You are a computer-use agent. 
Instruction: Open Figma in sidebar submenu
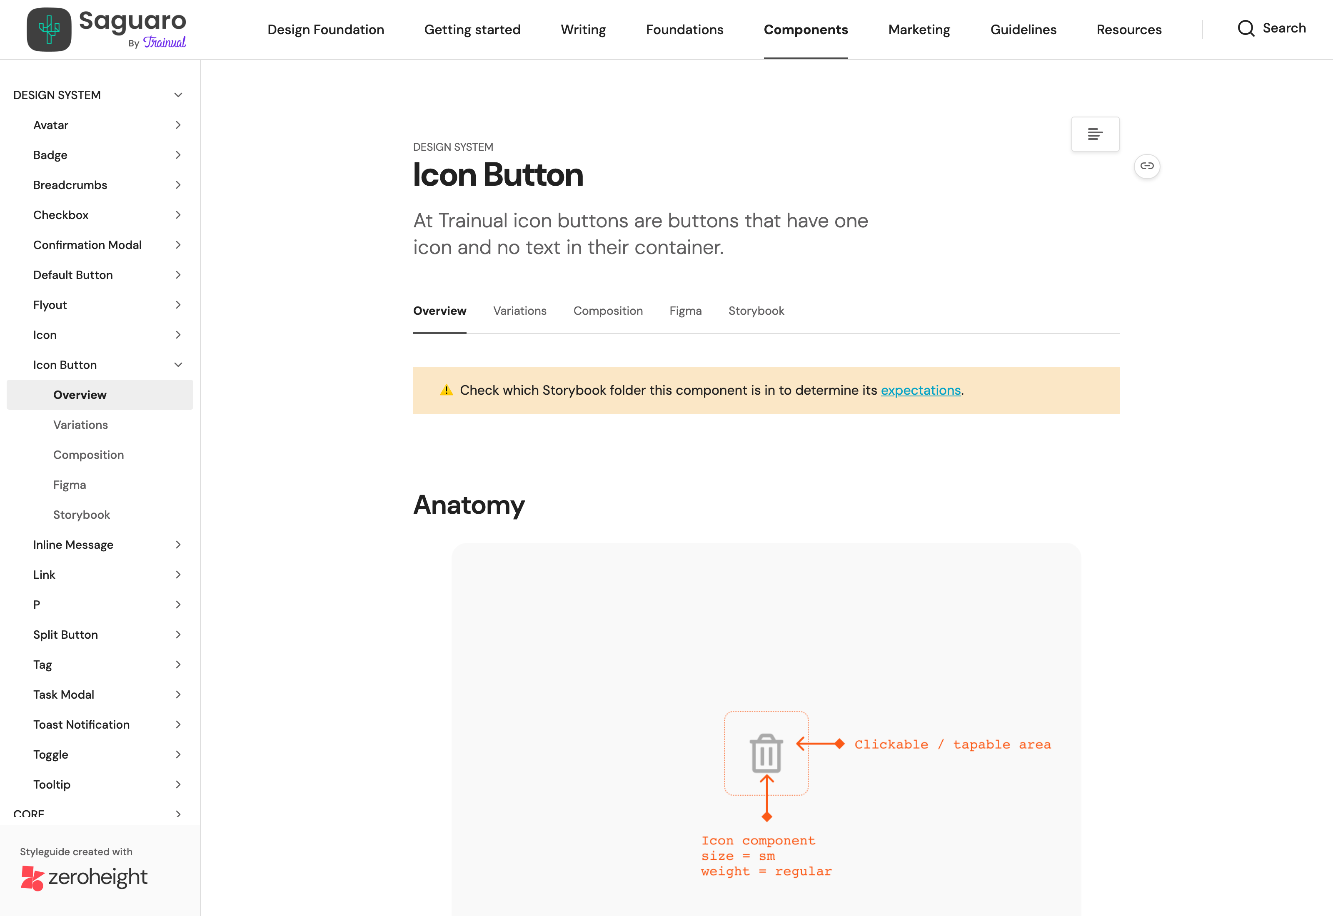tap(70, 485)
